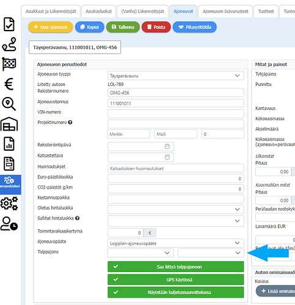The width and height of the screenshot is (295, 305).
Task: Toggle GPS käytössä option
Action: pos(176,280)
